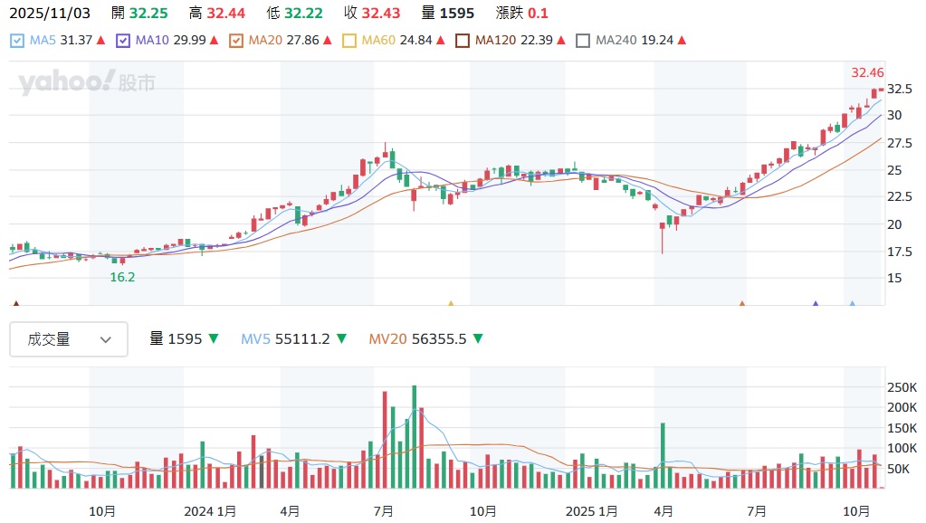Click the light blue triangle marker near October
This screenshot has height=523, width=926.
[x=852, y=304]
